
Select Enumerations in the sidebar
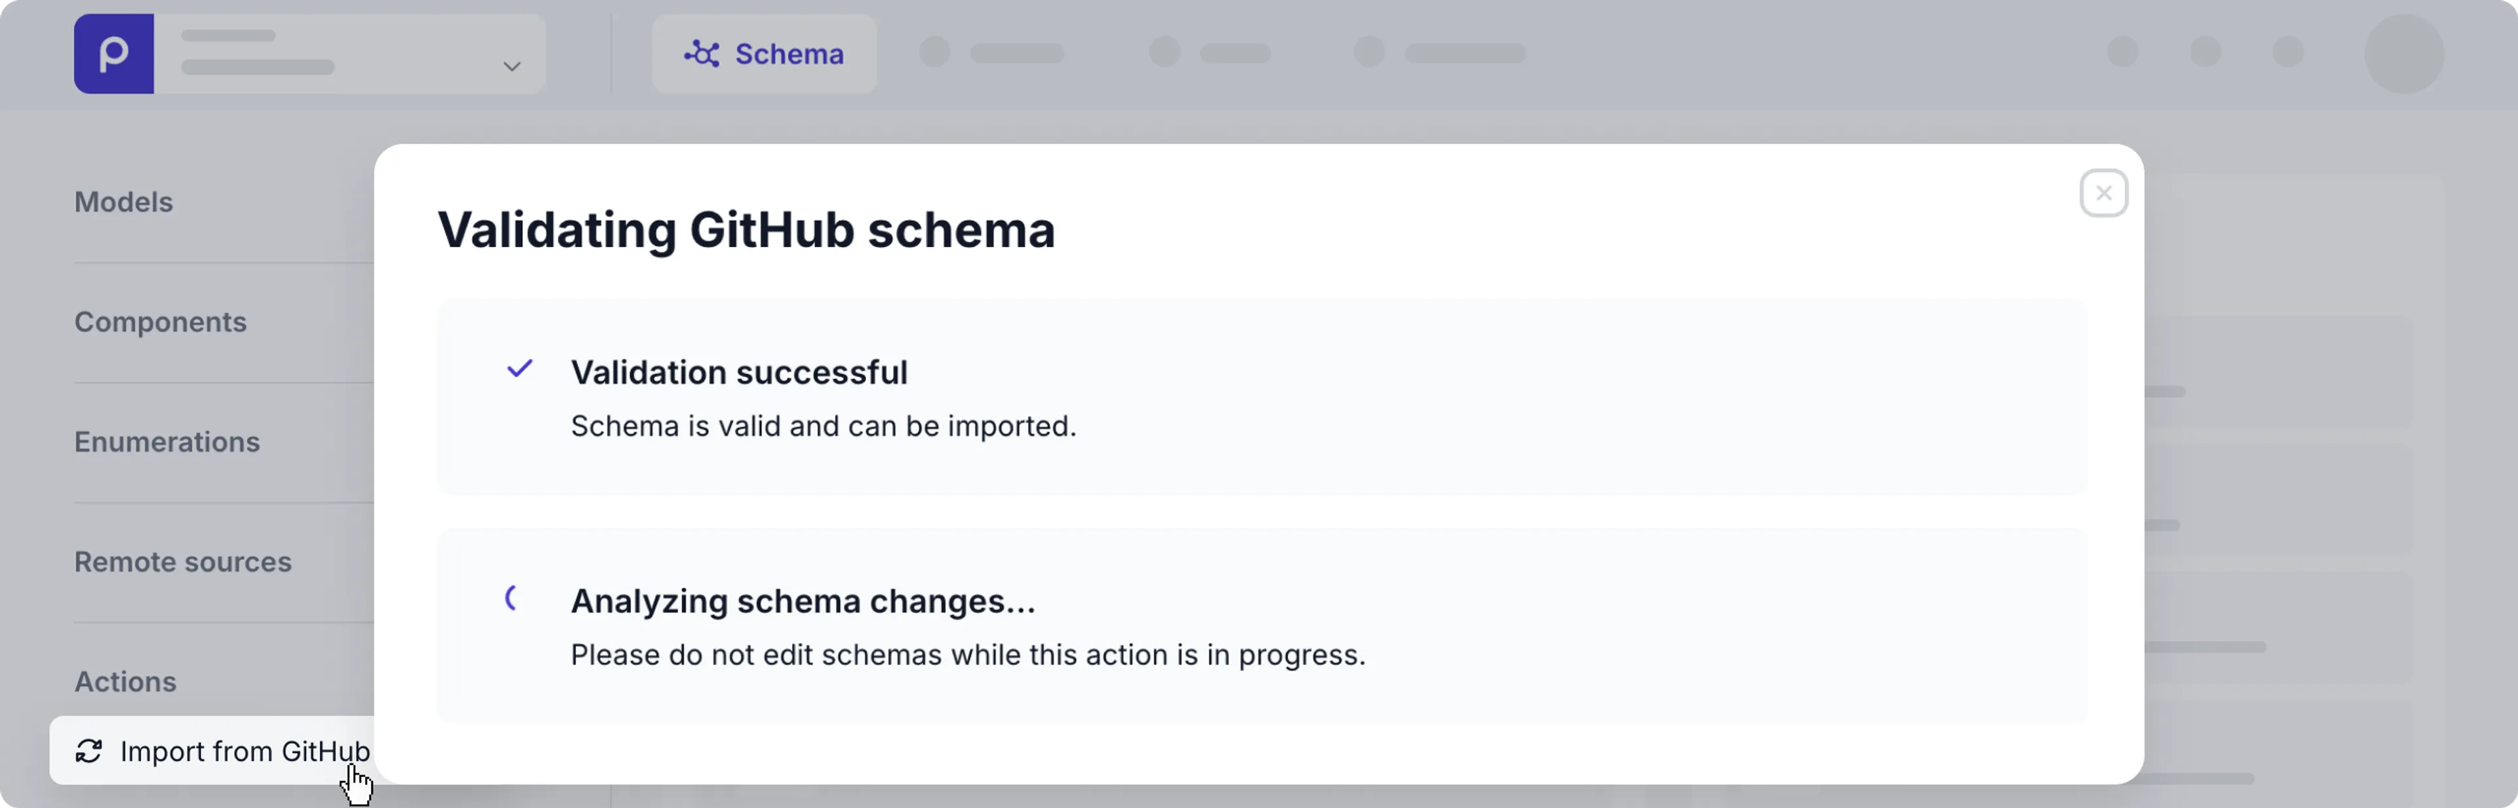pyautogui.click(x=167, y=442)
